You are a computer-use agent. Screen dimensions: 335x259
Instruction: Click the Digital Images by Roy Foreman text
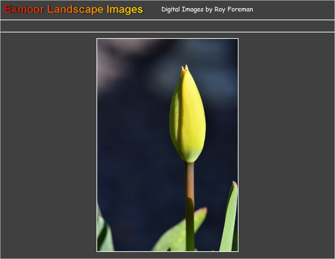207,9
